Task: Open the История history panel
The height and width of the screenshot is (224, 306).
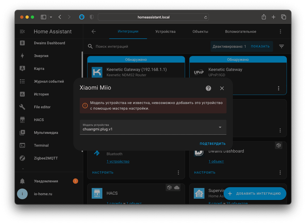Action: [41, 94]
